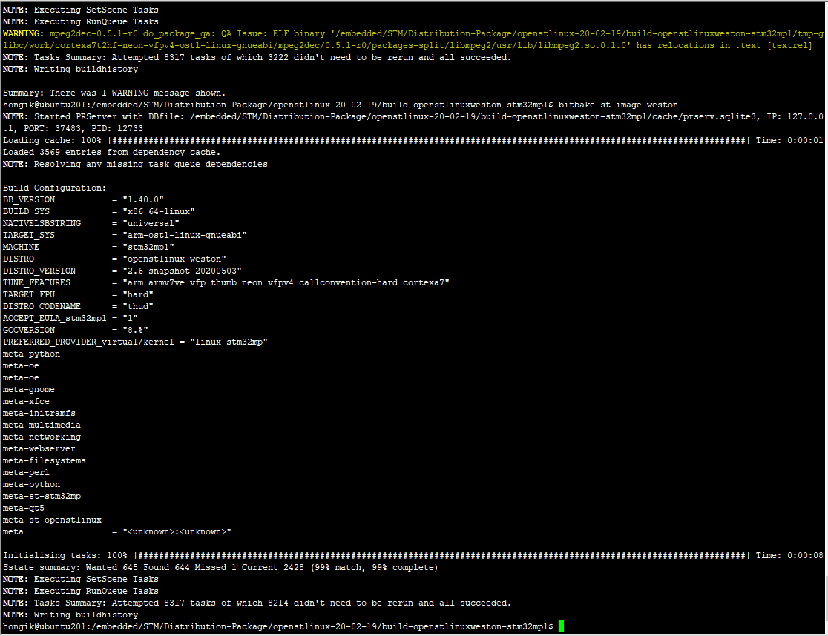Click the meta-st-openstlinux layer line
Image resolution: width=828 pixels, height=636 pixels.
pos(52,520)
